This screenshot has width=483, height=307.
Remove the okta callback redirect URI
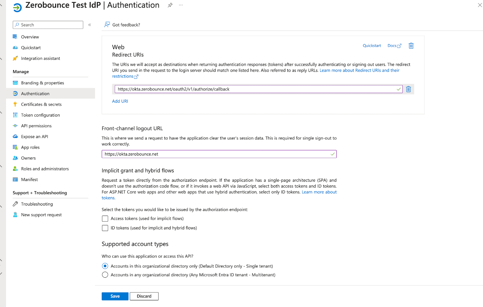(408, 89)
